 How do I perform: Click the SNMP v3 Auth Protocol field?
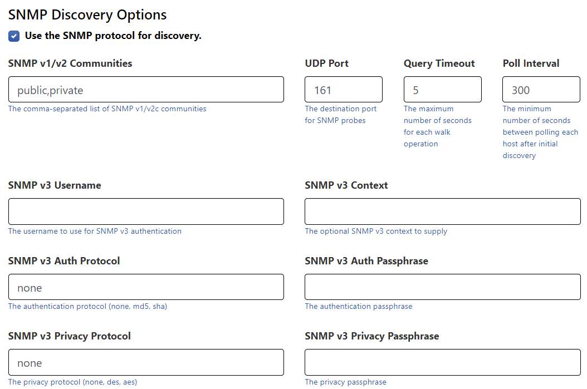tap(145, 287)
